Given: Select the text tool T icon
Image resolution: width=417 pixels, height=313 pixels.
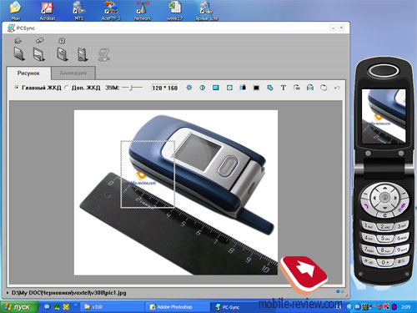Looking at the screenshot, I should pos(283,88).
